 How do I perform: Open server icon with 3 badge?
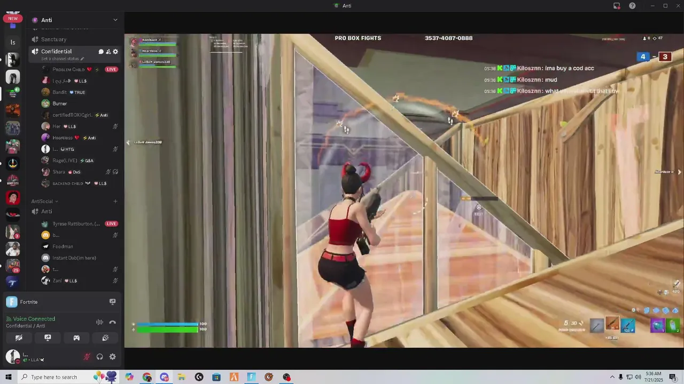(13, 231)
